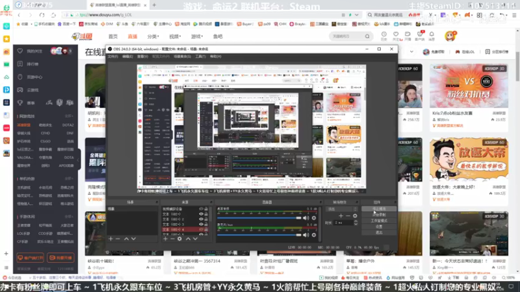This screenshot has width=520, height=292.
Task: Open 查看(V) menu in OBS
Action: coord(142,56)
